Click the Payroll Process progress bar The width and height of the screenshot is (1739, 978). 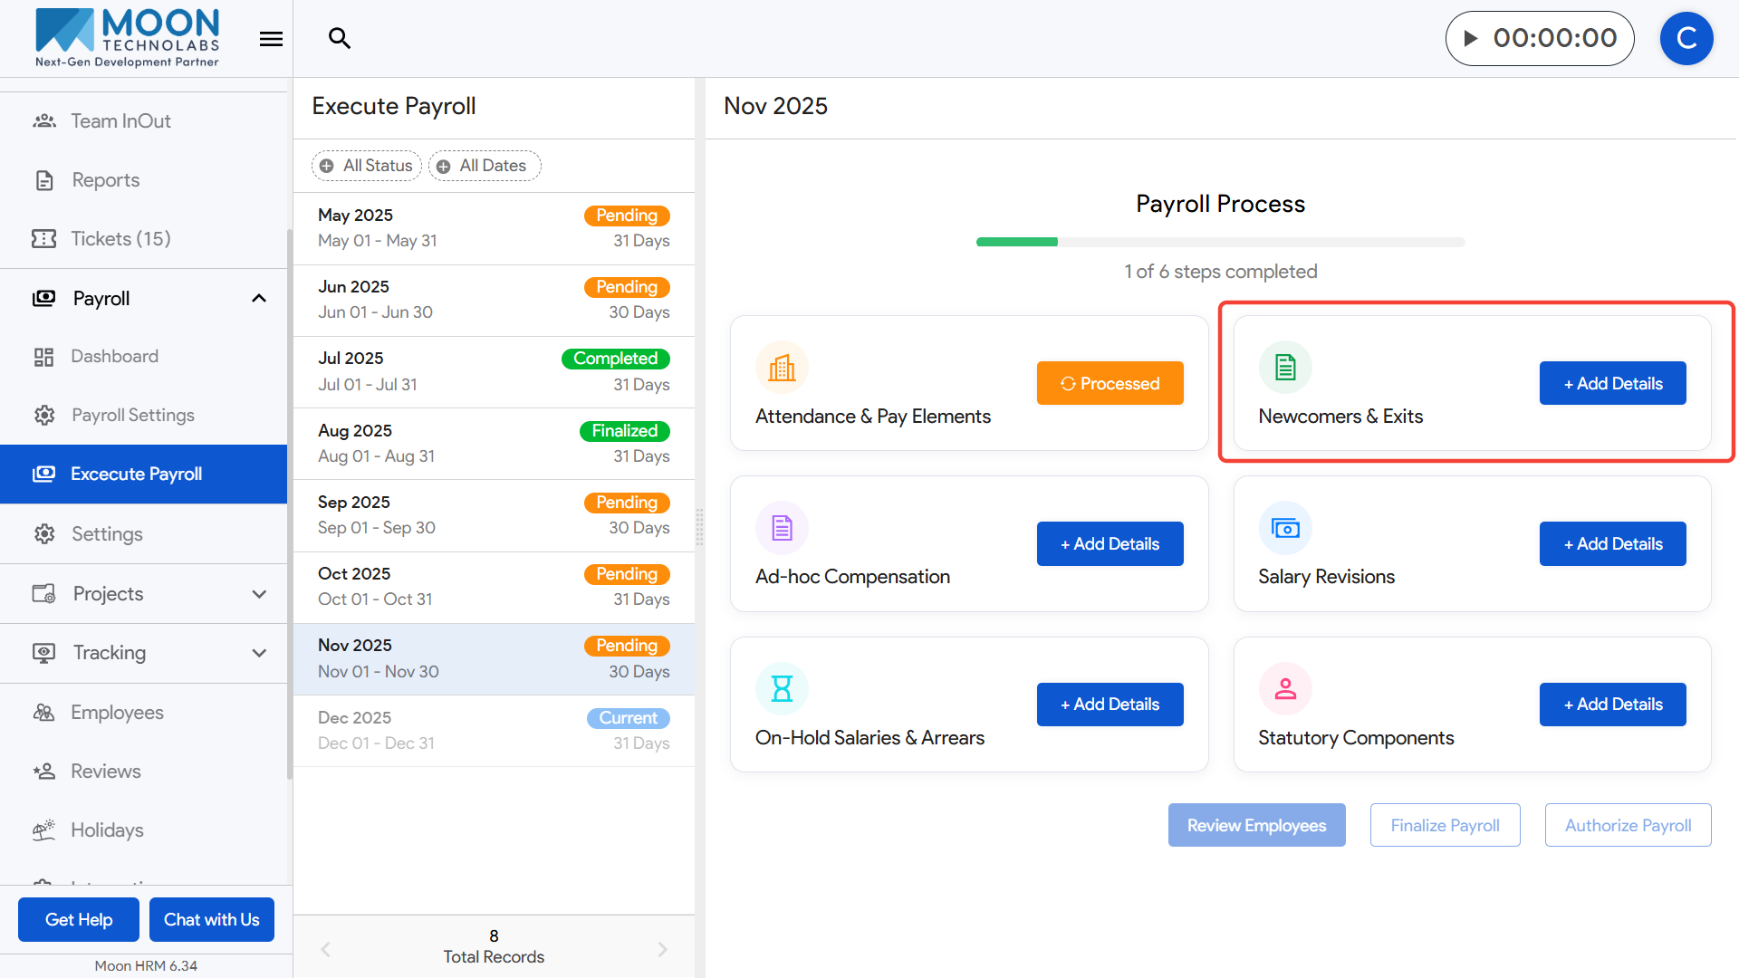click(1219, 242)
